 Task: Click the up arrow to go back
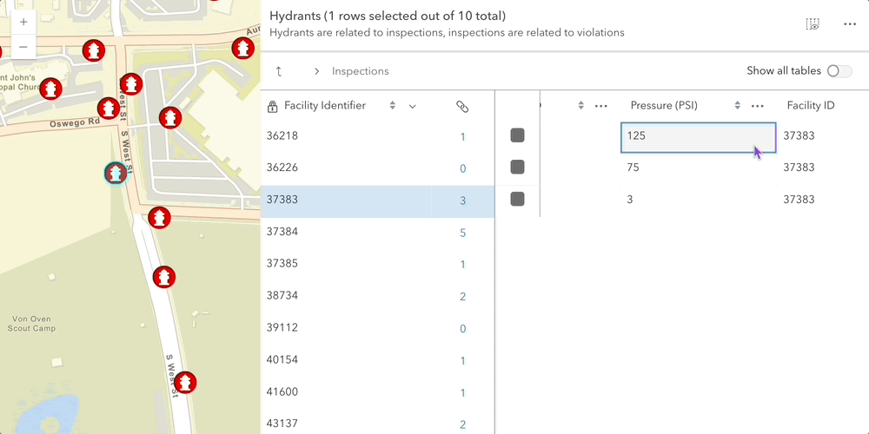[279, 71]
